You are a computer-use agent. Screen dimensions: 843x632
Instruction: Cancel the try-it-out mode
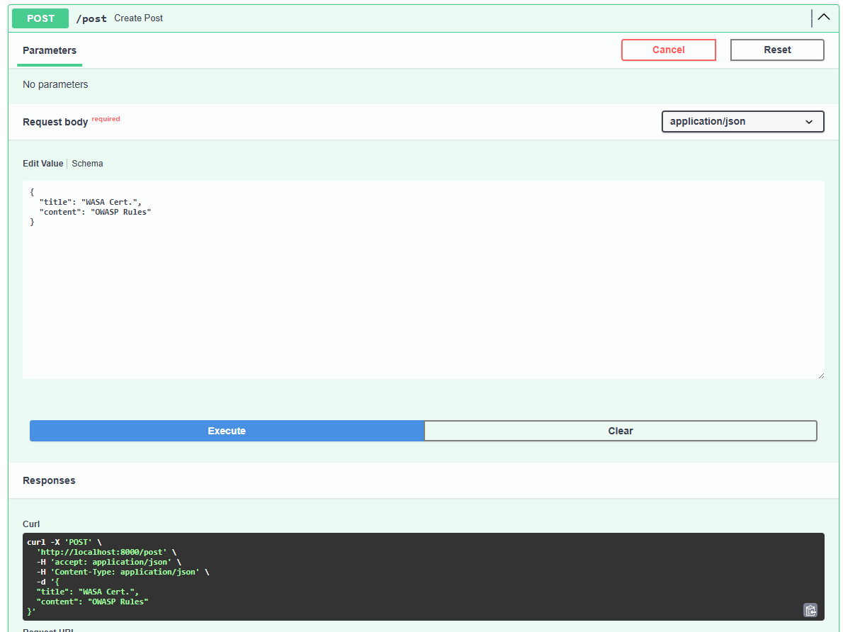pos(668,50)
